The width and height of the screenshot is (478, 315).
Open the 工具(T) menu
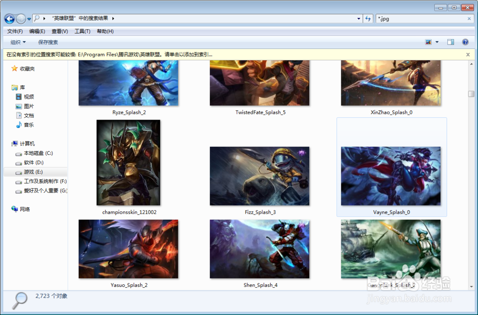pos(82,31)
